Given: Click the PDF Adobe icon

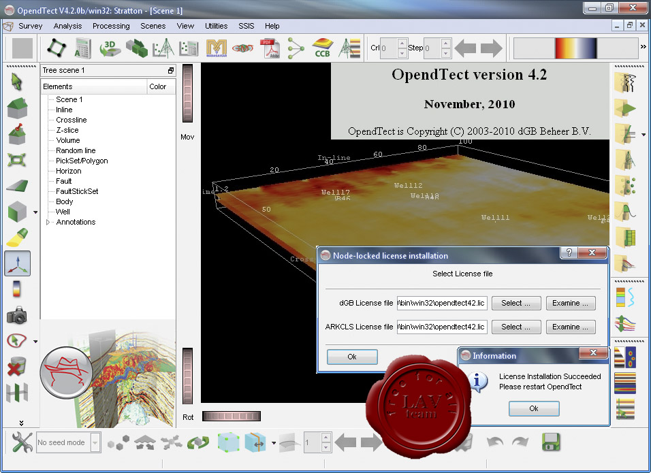Looking at the screenshot, I should (270, 48).
